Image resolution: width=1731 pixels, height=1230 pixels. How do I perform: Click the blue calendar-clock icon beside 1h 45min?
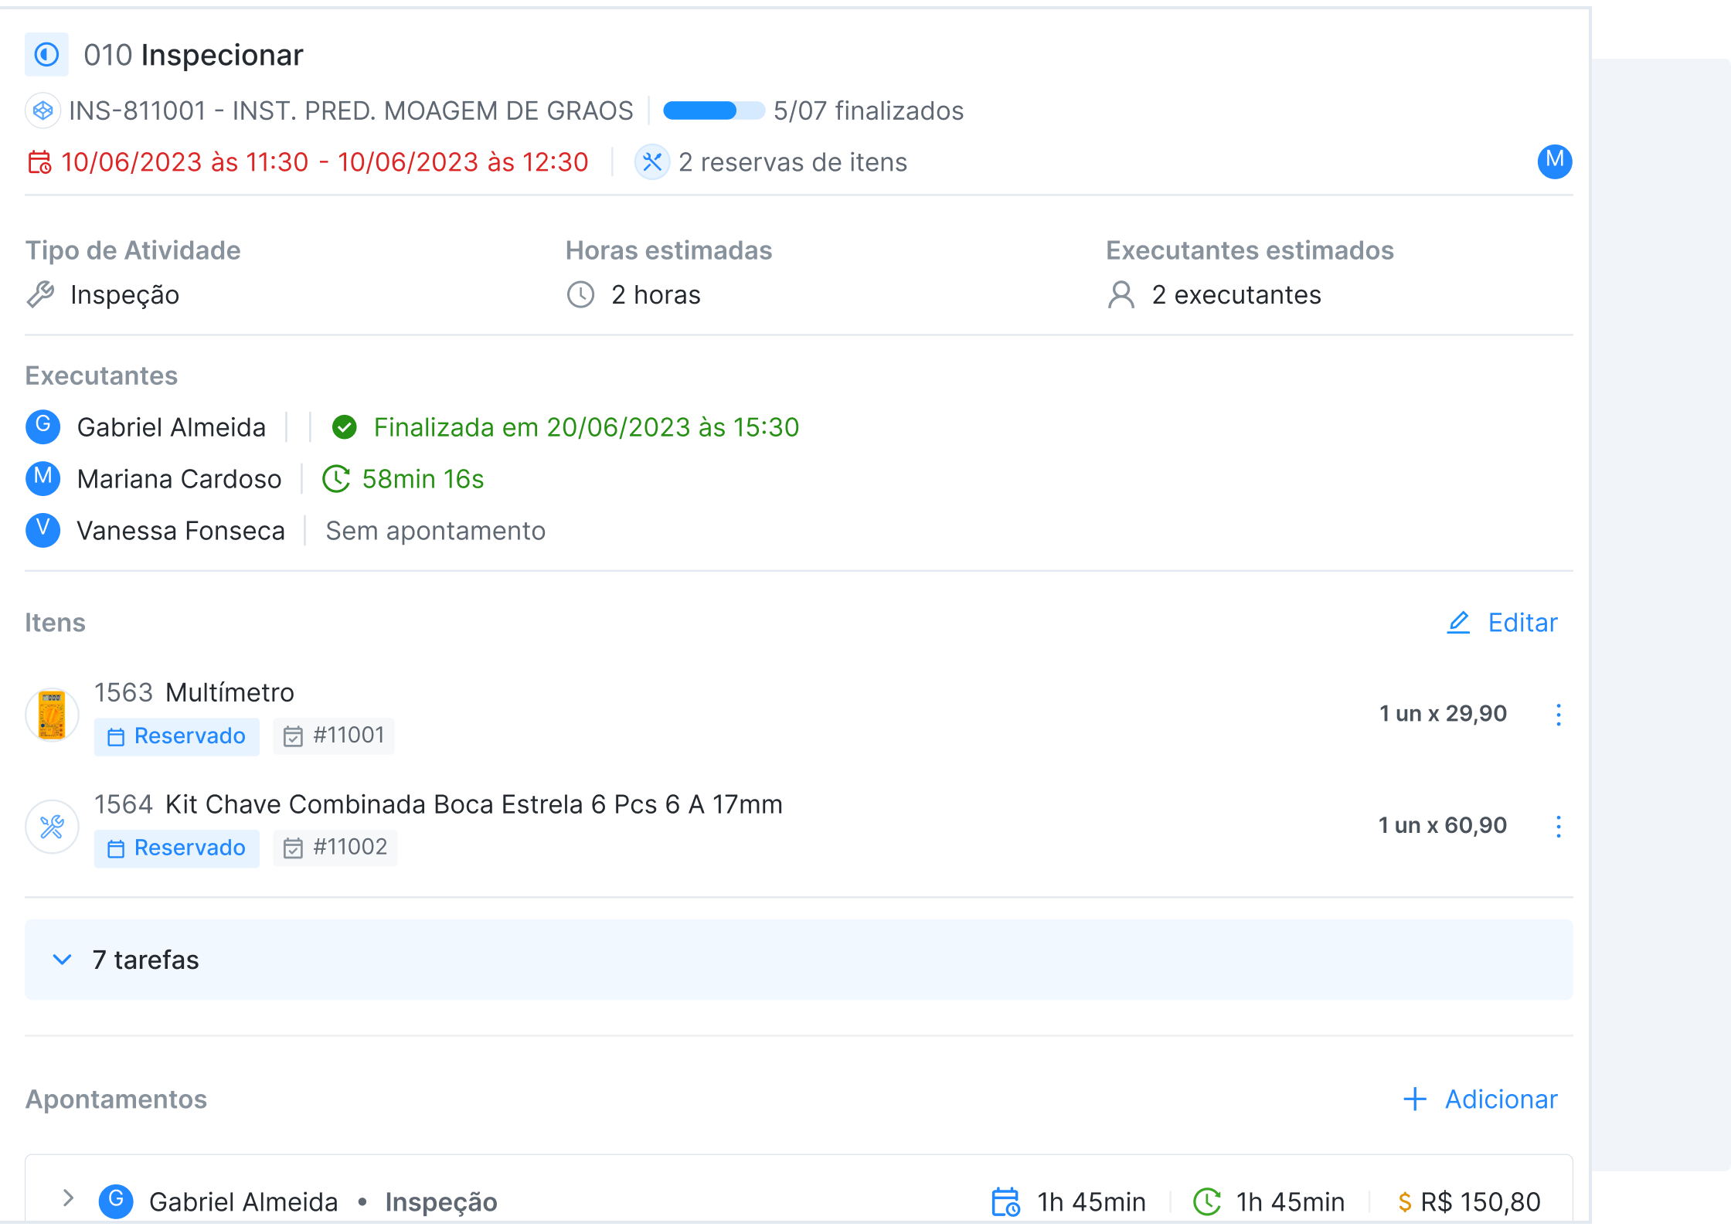point(1006,1202)
